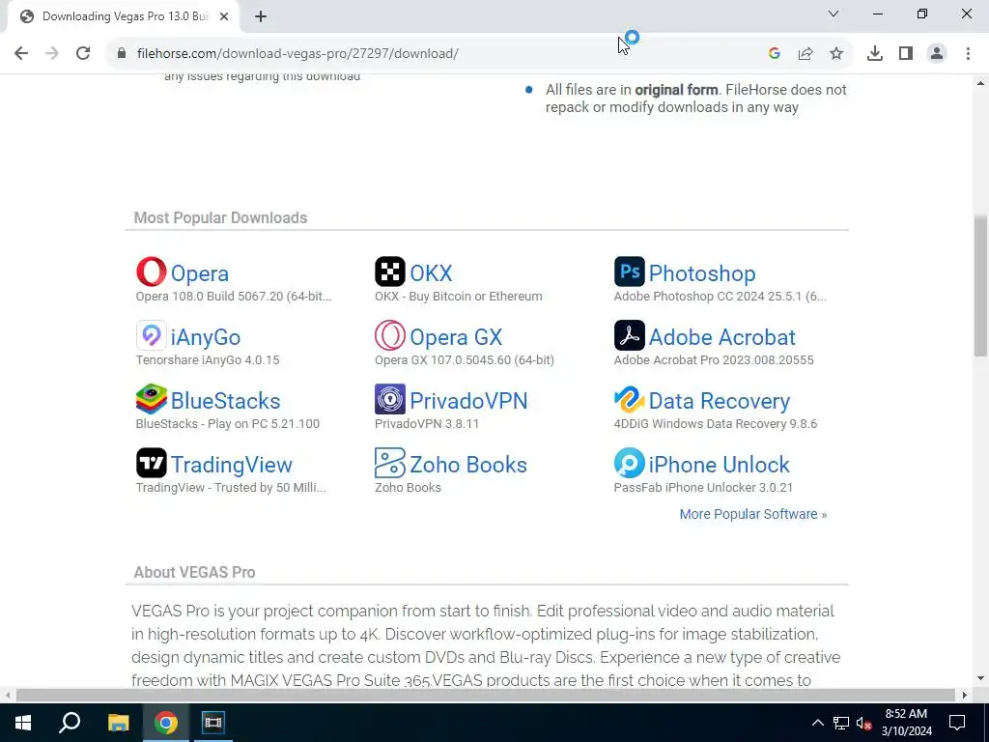Open the Windows Start menu

(23, 723)
